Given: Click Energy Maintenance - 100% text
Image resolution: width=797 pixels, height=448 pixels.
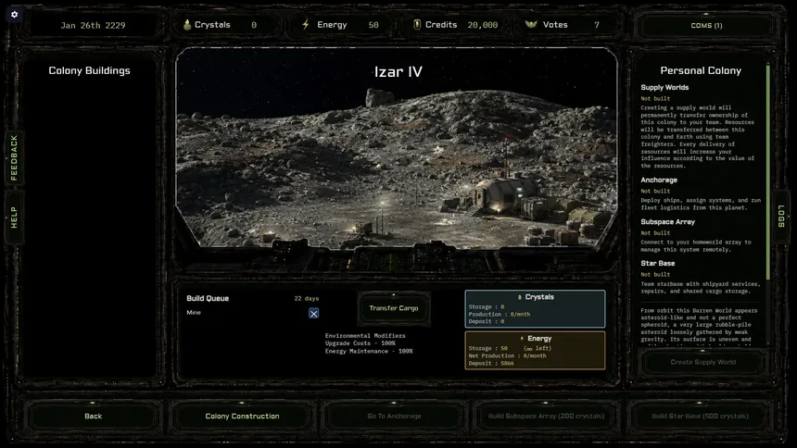Looking at the screenshot, I should (x=369, y=351).
